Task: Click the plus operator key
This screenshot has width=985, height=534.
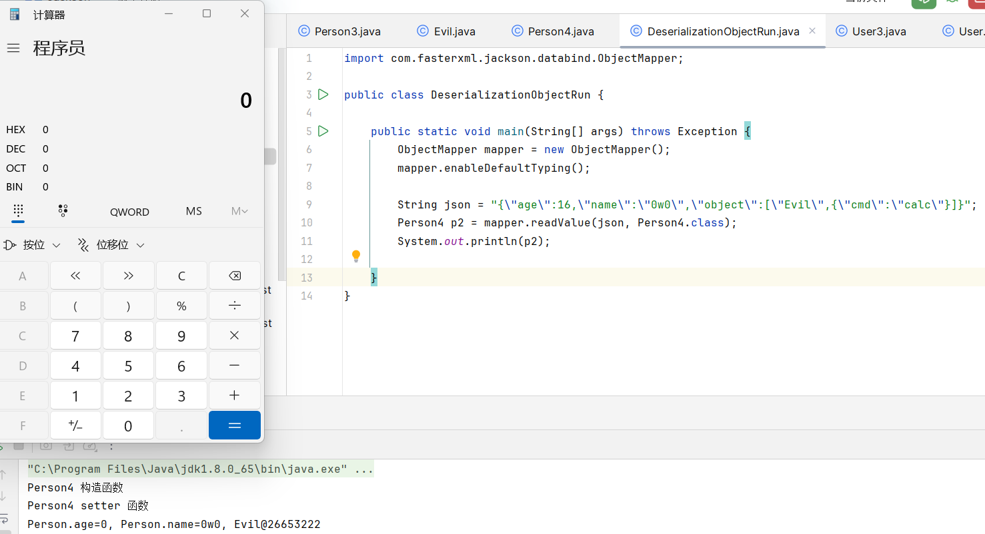Action: [x=235, y=396]
